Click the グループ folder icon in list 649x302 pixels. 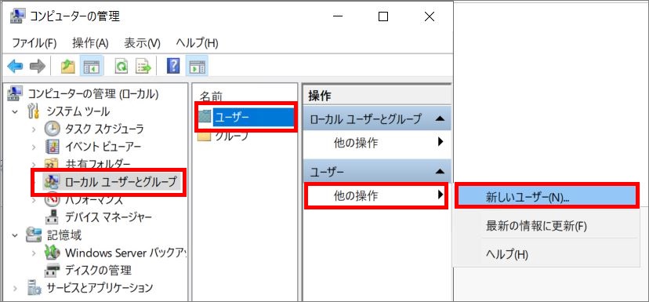205,136
